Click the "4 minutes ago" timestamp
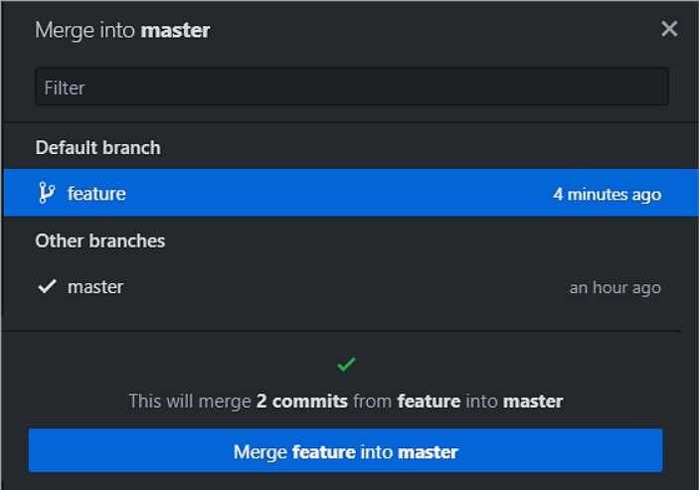Viewport: 699px width, 490px height. point(607,194)
